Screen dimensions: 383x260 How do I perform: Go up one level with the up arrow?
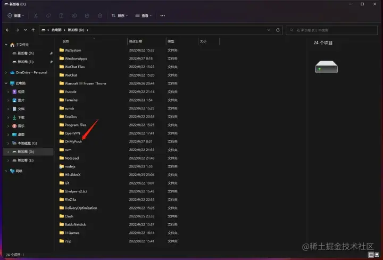[33, 30]
